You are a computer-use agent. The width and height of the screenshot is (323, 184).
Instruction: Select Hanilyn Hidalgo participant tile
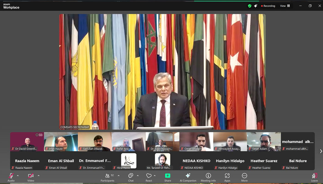230,161
